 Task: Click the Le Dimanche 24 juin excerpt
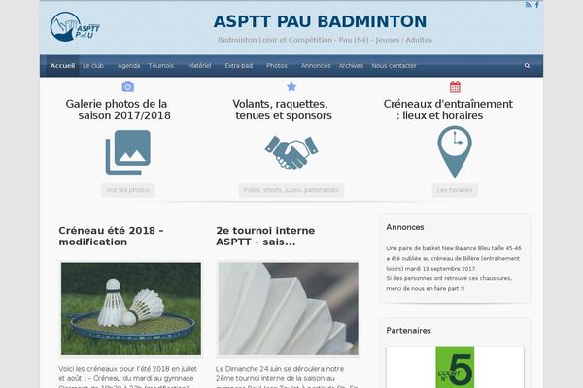[x=287, y=377]
